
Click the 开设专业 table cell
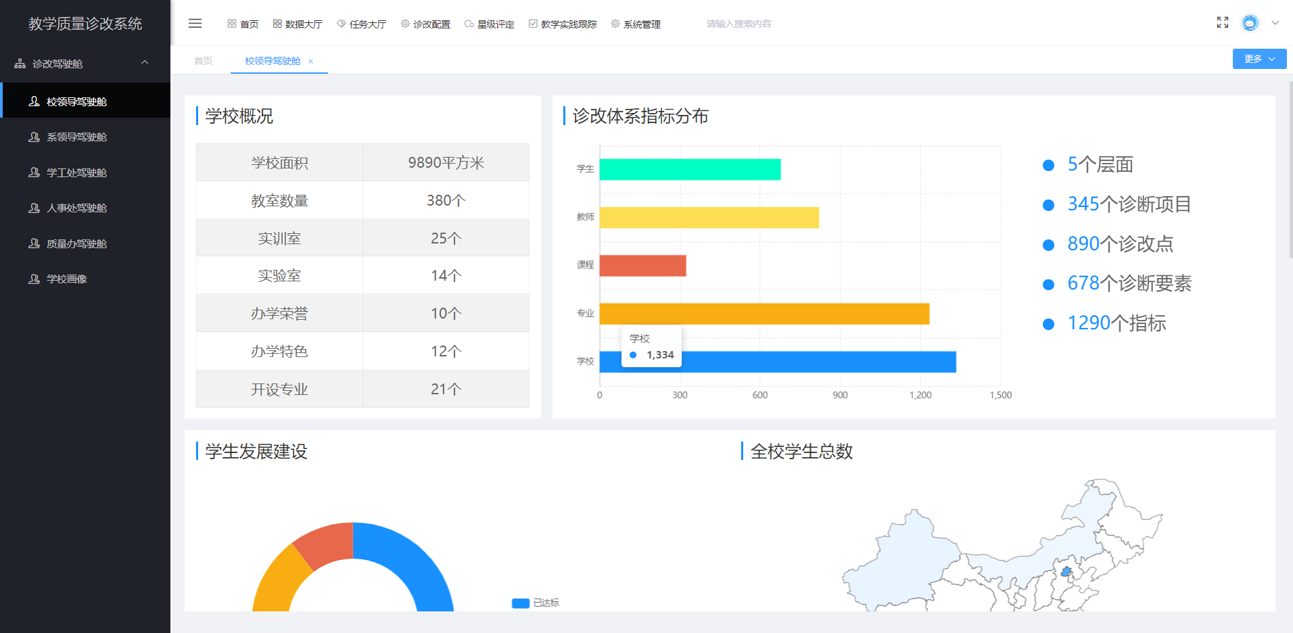pos(280,389)
